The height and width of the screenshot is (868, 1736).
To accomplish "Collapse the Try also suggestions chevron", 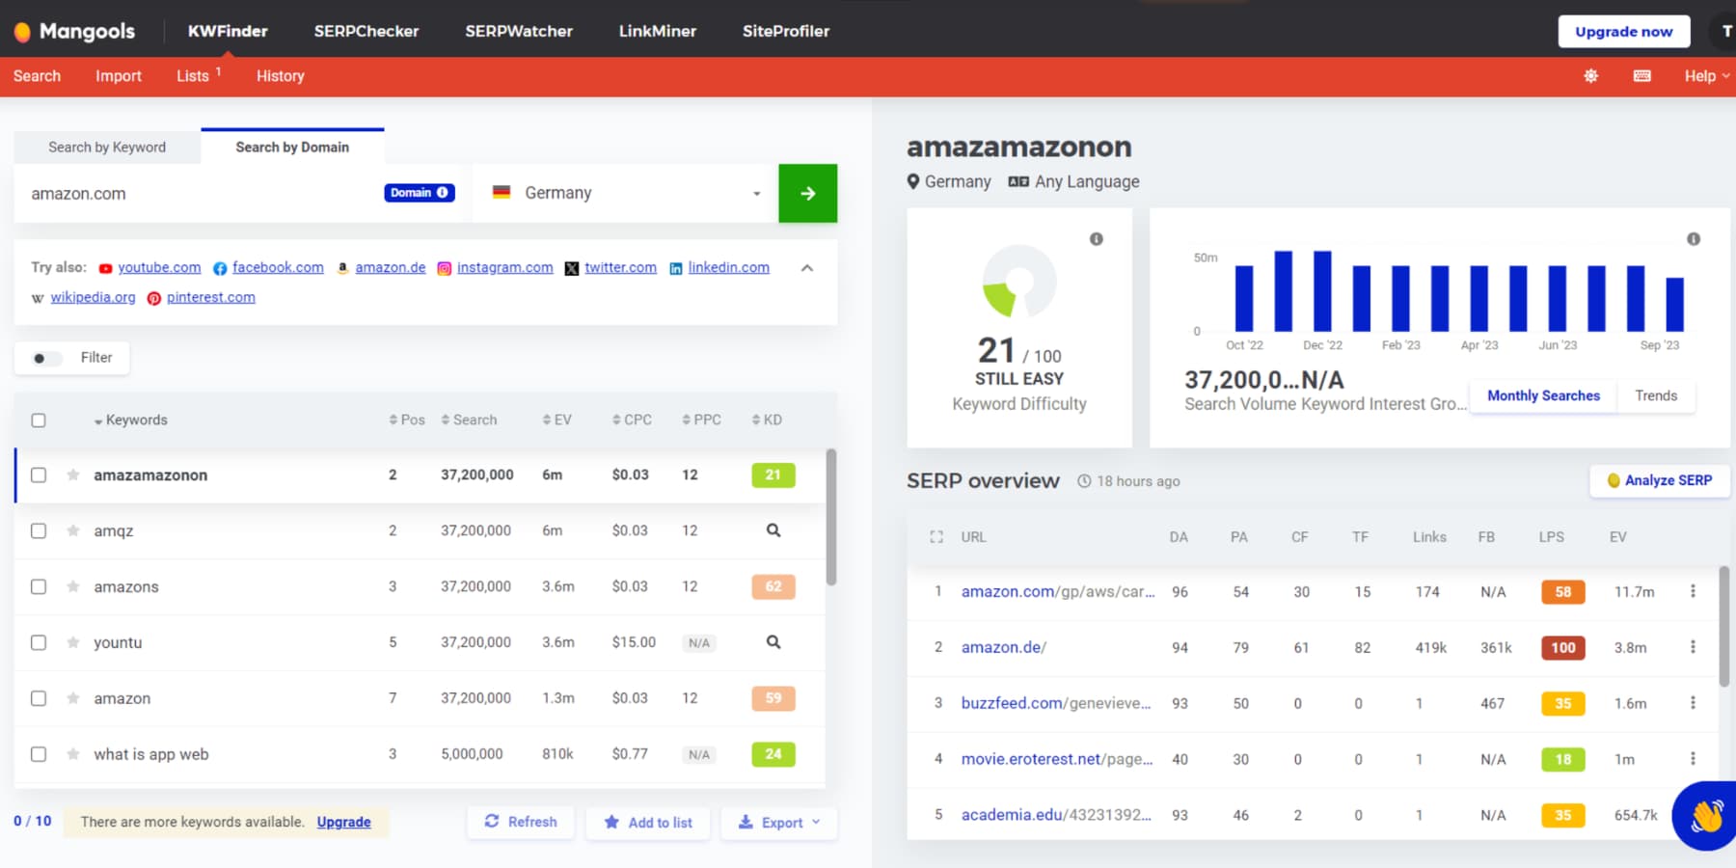I will 807,268.
